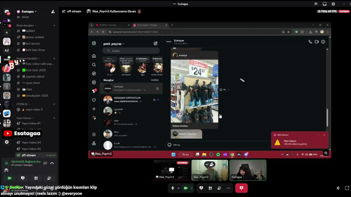
Task: Collapse ETKİNLİK category
Action: (x=23, y=104)
